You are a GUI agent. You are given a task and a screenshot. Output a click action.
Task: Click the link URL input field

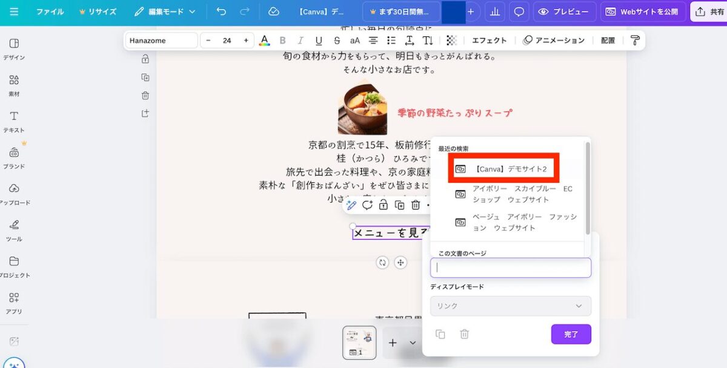(x=510, y=268)
